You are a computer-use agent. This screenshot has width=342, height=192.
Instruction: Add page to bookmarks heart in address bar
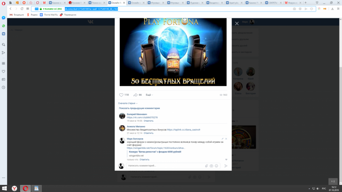pos(312,9)
